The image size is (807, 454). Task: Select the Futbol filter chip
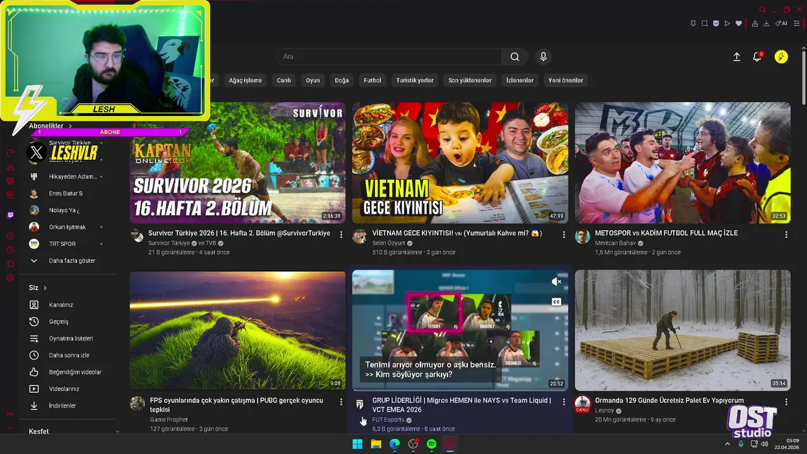coord(373,80)
